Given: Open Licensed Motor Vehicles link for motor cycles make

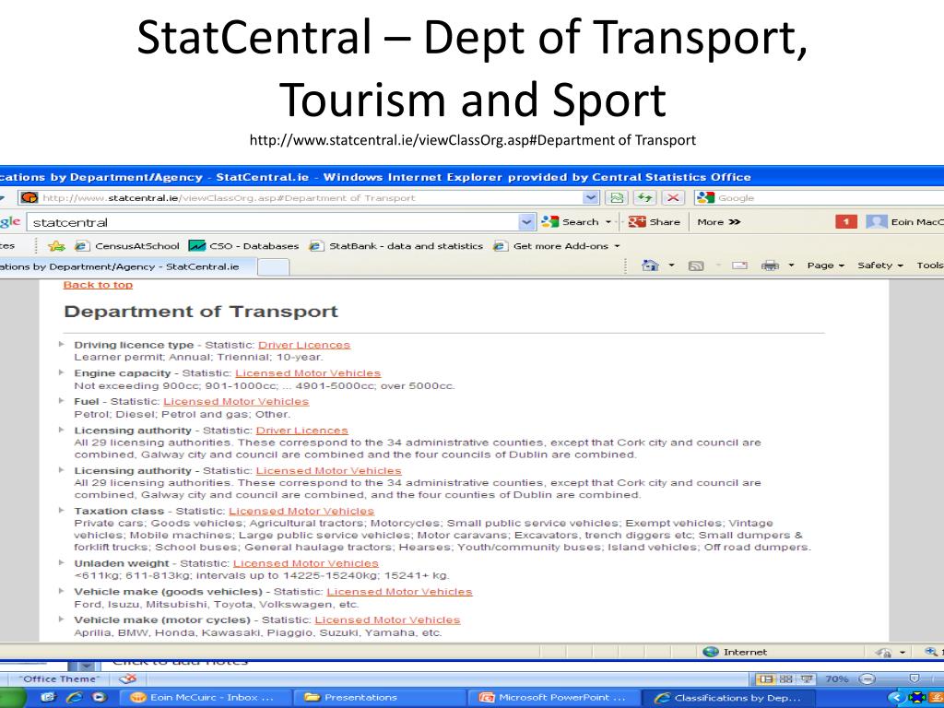Looking at the screenshot, I should (388, 620).
